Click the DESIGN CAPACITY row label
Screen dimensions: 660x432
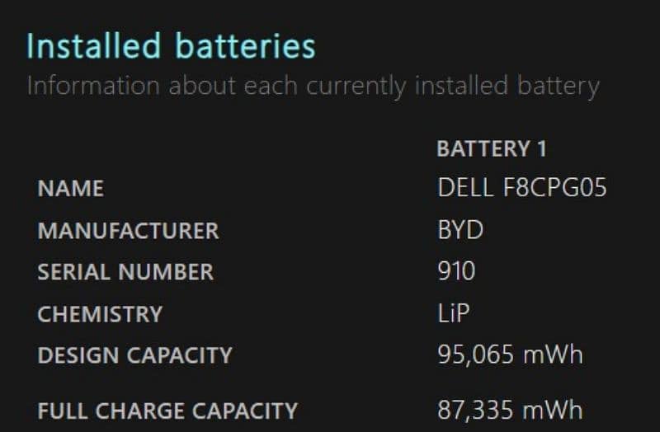[x=134, y=355]
